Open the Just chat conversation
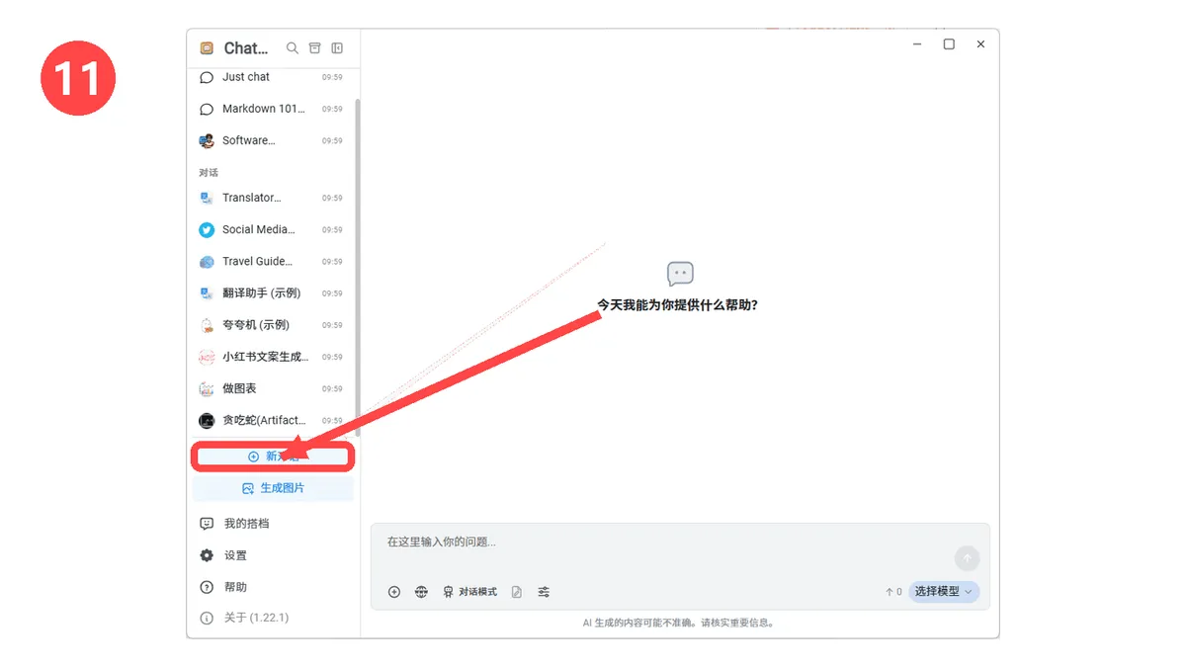Viewport: 1186px width, 667px height. click(272, 77)
